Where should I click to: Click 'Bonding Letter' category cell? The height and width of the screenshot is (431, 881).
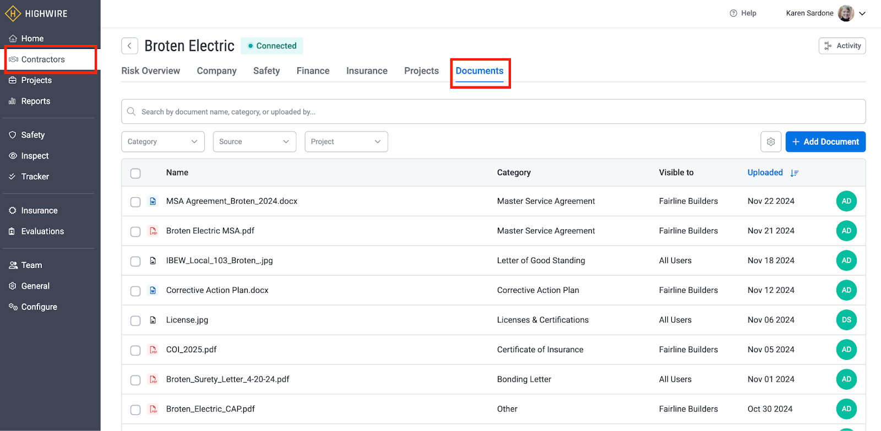pos(524,379)
